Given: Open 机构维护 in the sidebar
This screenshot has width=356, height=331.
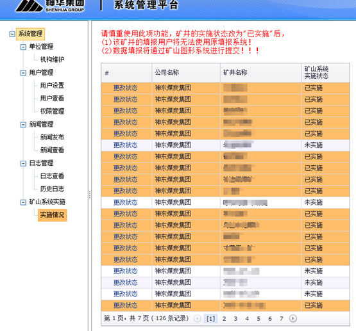Looking at the screenshot, I should point(52,60).
